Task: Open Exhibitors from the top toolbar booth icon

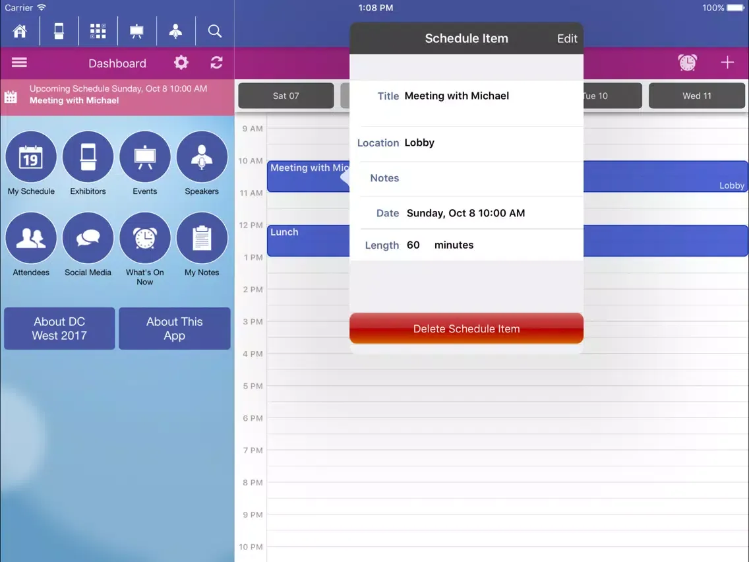Action: click(x=59, y=31)
